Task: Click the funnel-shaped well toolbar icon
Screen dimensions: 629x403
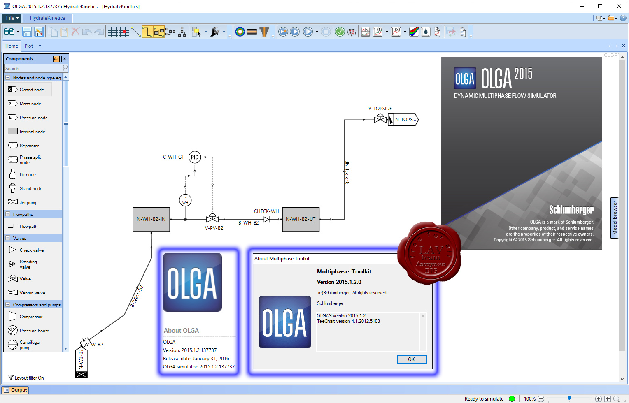Action: click(x=264, y=32)
